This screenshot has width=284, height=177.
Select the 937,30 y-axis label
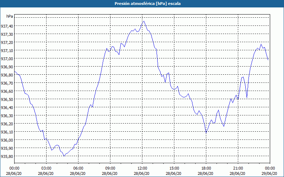click(7, 34)
